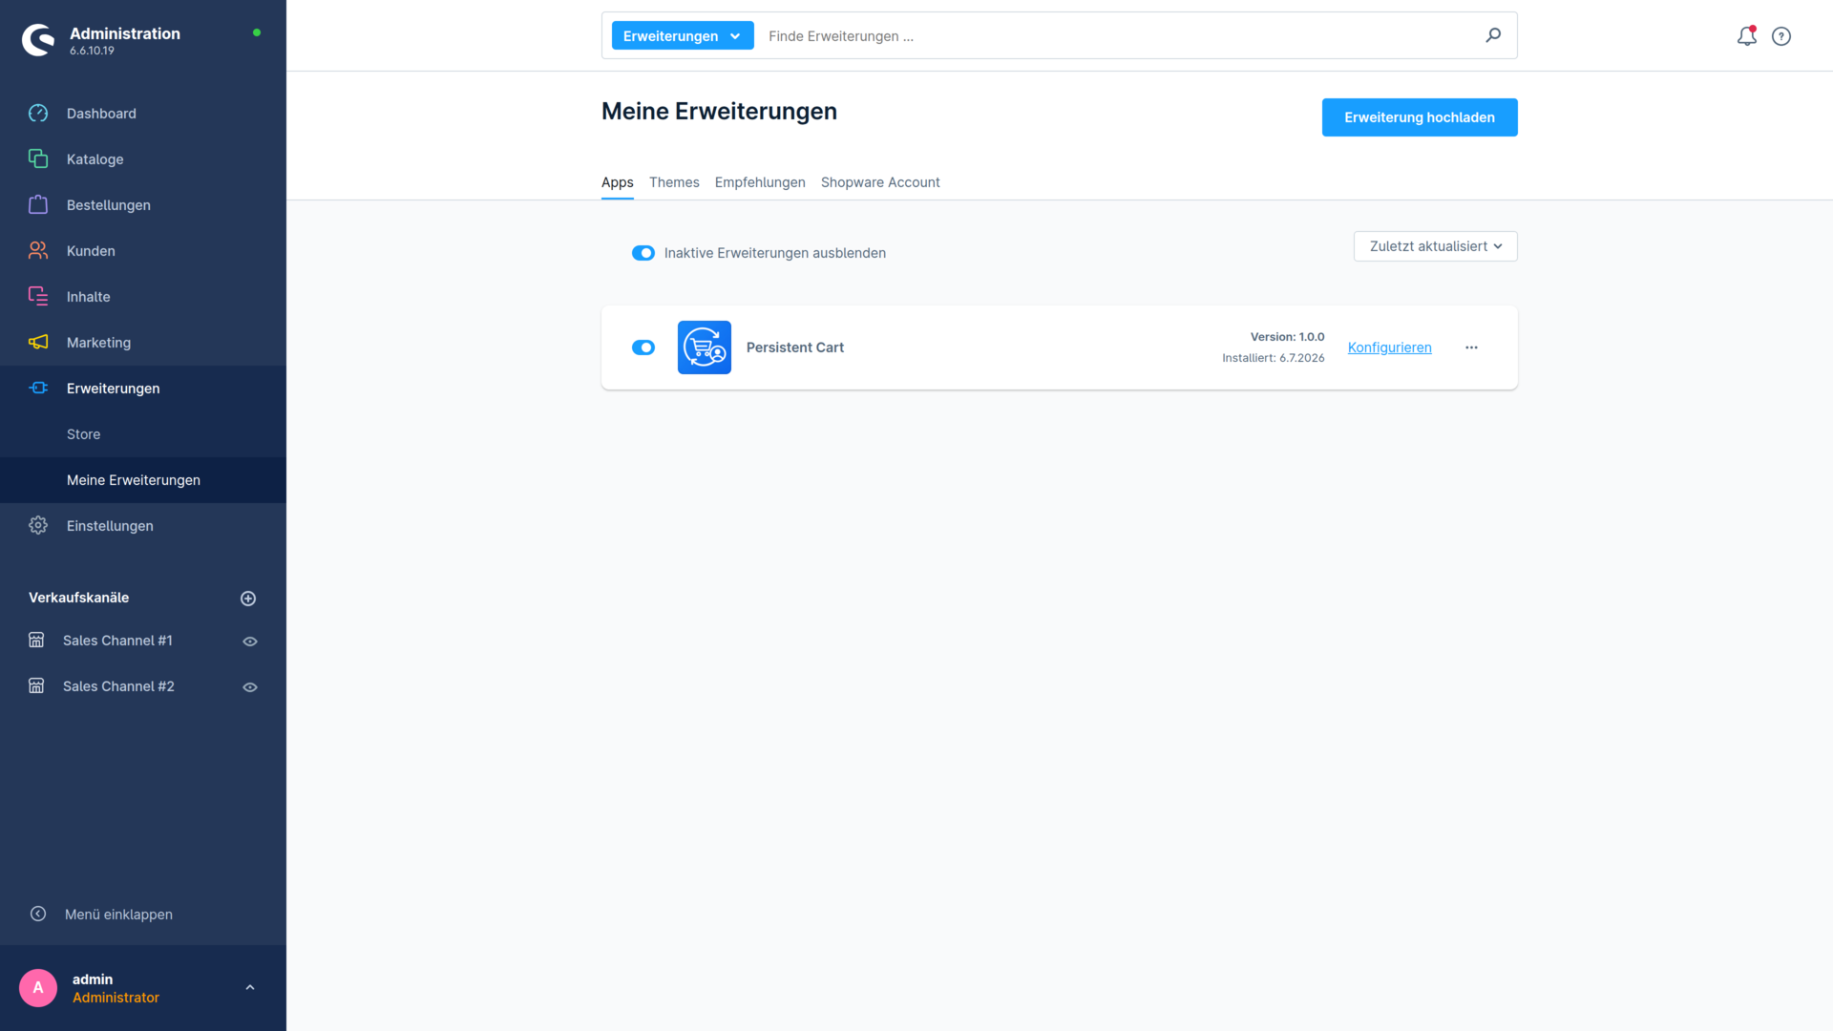Open the Zuletzt aktualisiert sort dropdown
The width and height of the screenshot is (1833, 1031).
click(1435, 246)
